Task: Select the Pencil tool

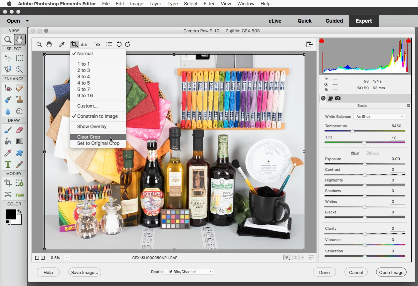Action: point(20,164)
